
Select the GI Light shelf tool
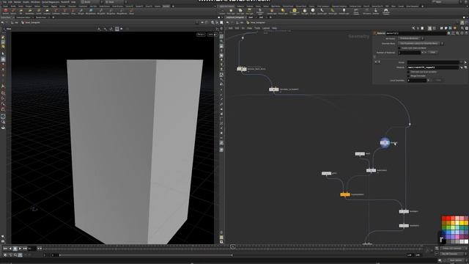coord(313,12)
